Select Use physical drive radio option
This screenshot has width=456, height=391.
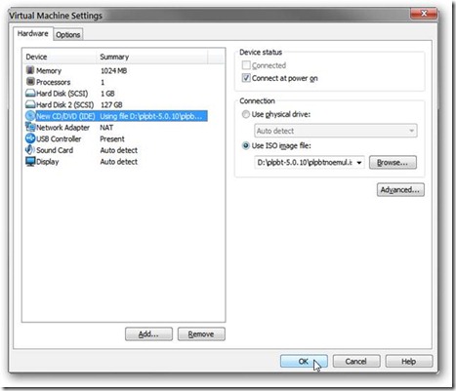coord(246,114)
